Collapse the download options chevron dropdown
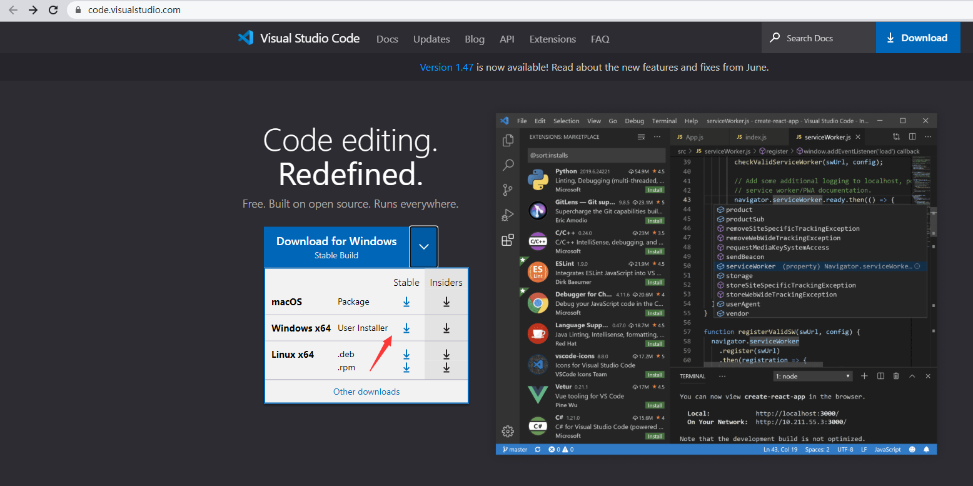 click(x=424, y=246)
